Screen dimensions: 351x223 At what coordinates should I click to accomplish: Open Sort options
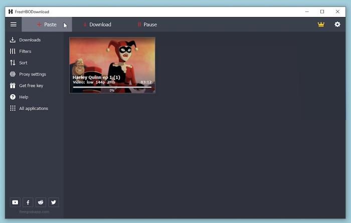coord(19,62)
